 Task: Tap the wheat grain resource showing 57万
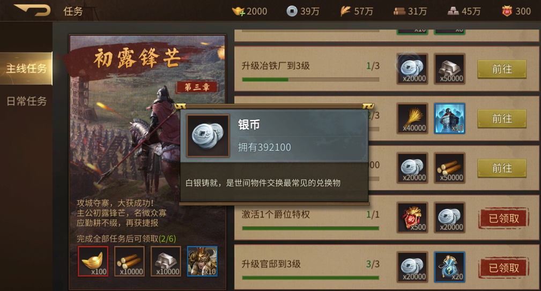point(357,11)
